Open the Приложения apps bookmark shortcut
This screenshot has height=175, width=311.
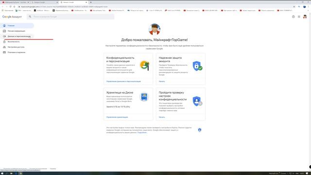tap(8, 10)
